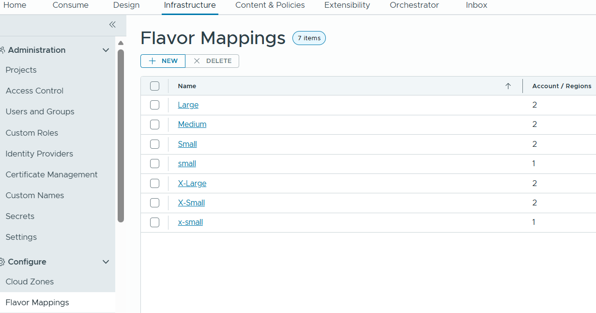Click the sidebar vertical scrollbar
This screenshot has width=596, height=313.
point(121,136)
